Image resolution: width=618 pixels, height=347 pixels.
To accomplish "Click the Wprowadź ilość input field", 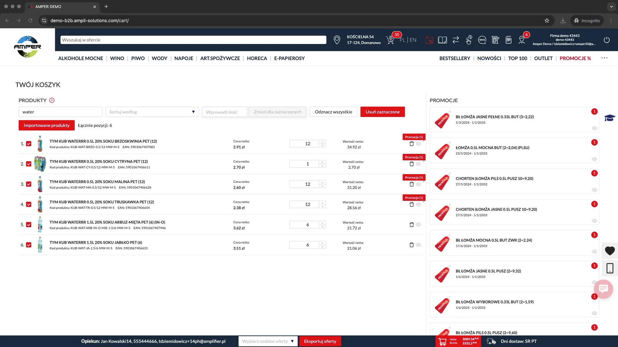I will pos(224,112).
